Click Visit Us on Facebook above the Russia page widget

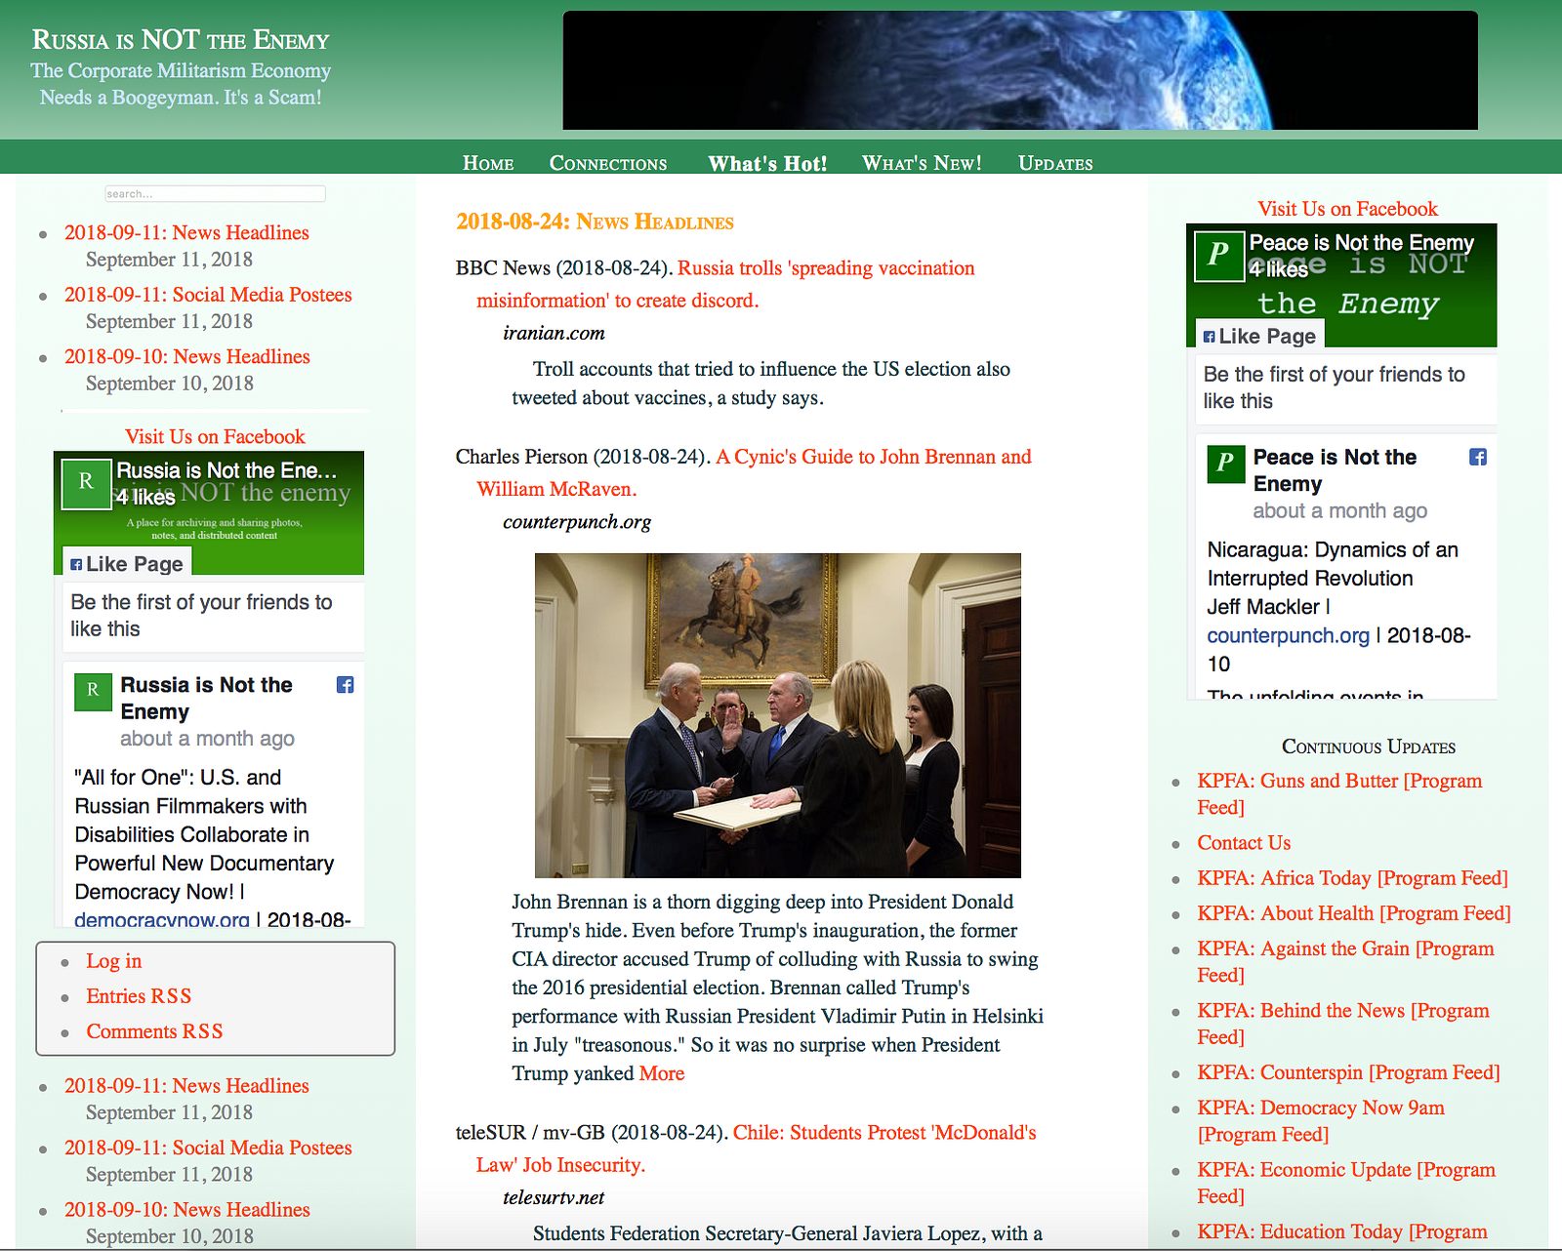(215, 436)
